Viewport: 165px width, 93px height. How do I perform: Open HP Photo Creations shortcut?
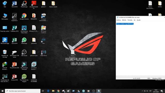coord(44,29)
